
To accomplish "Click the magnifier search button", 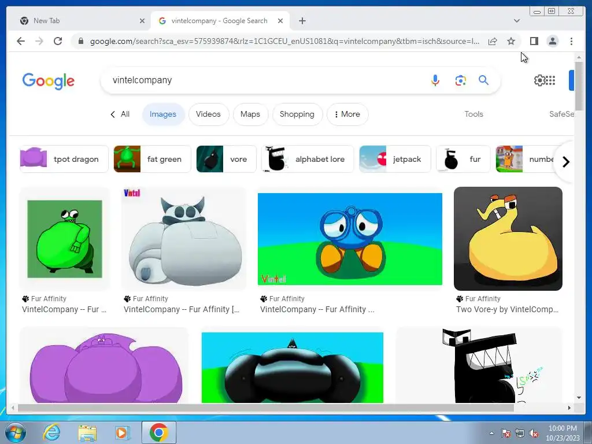I will pyautogui.click(x=484, y=80).
